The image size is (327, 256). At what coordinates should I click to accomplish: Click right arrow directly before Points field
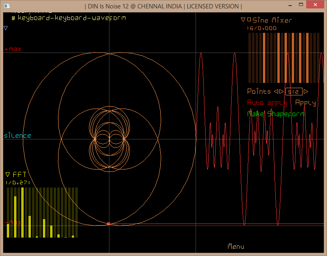pyautogui.click(x=281, y=91)
